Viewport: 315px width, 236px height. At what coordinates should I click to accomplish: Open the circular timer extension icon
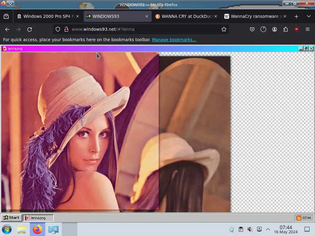tap(263, 29)
